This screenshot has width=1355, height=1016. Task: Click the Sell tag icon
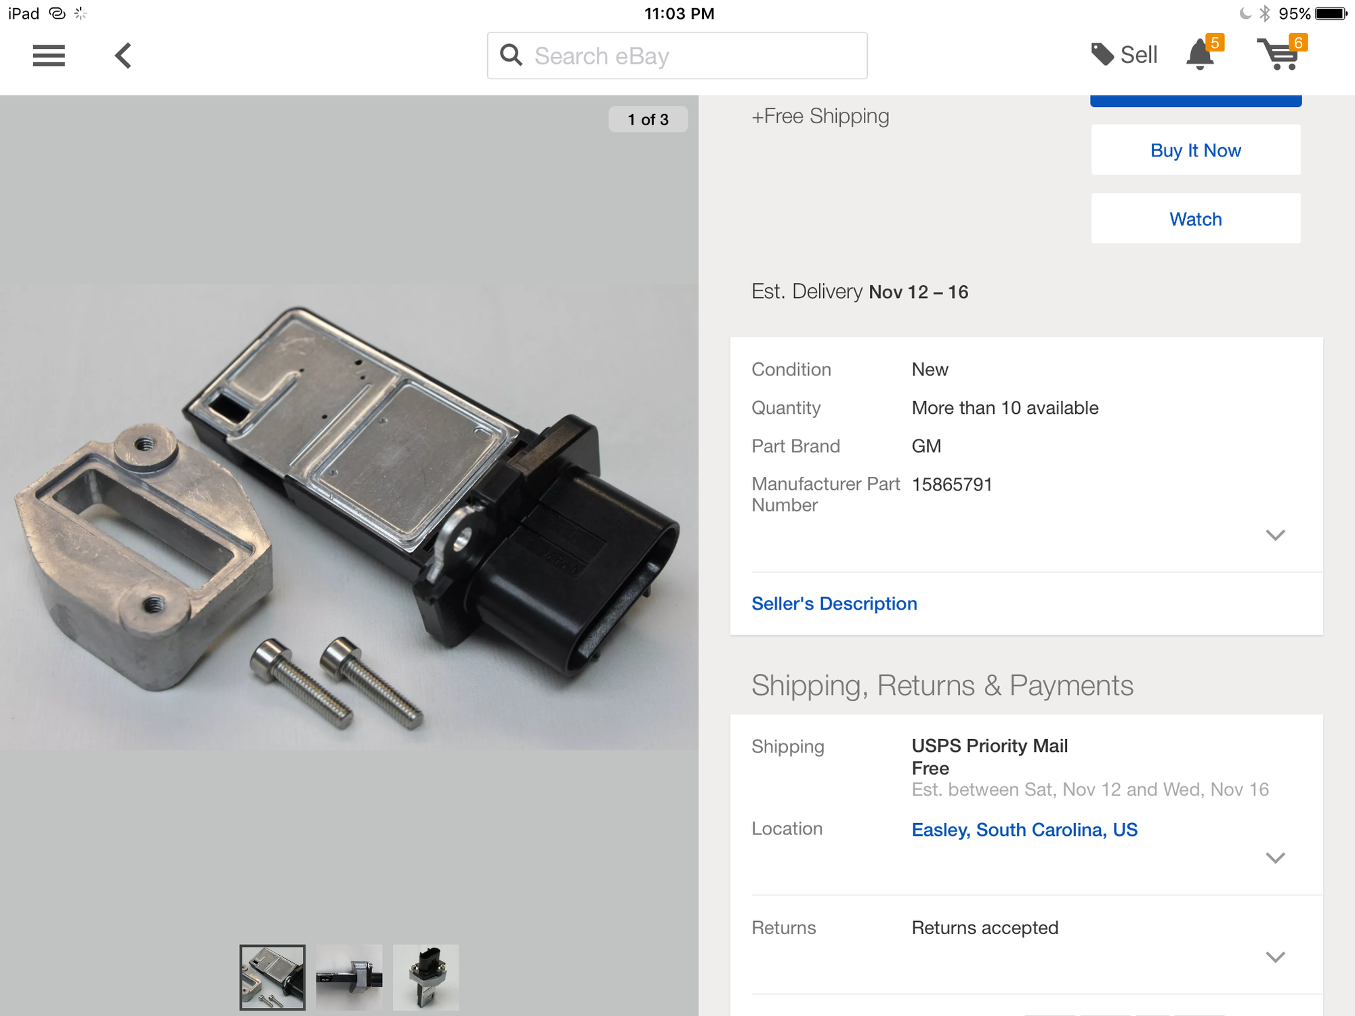click(x=1102, y=54)
